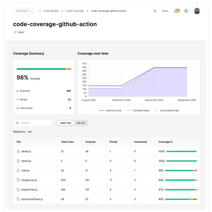The height and width of the screenshot is (212, 212).
Task: Click the sourceLineFixes.js 90% coverage bar
Action: click(x=181, y=199)
